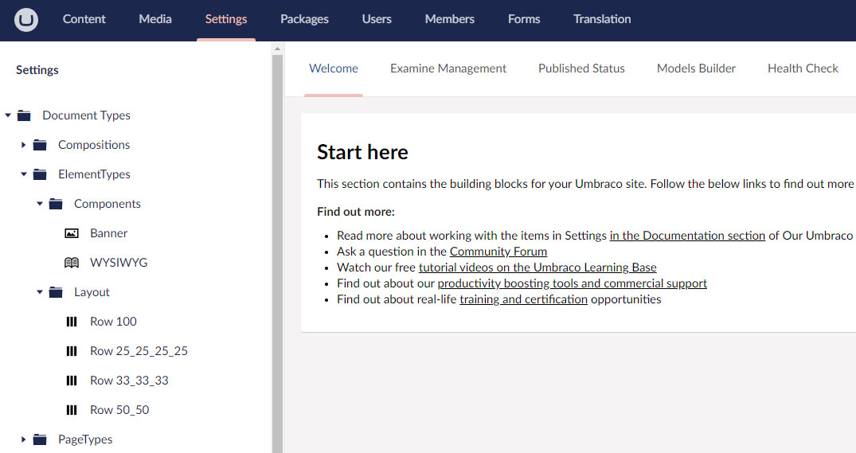Click the Row 25_25_25_25 columns icon

tap(72, 351)
